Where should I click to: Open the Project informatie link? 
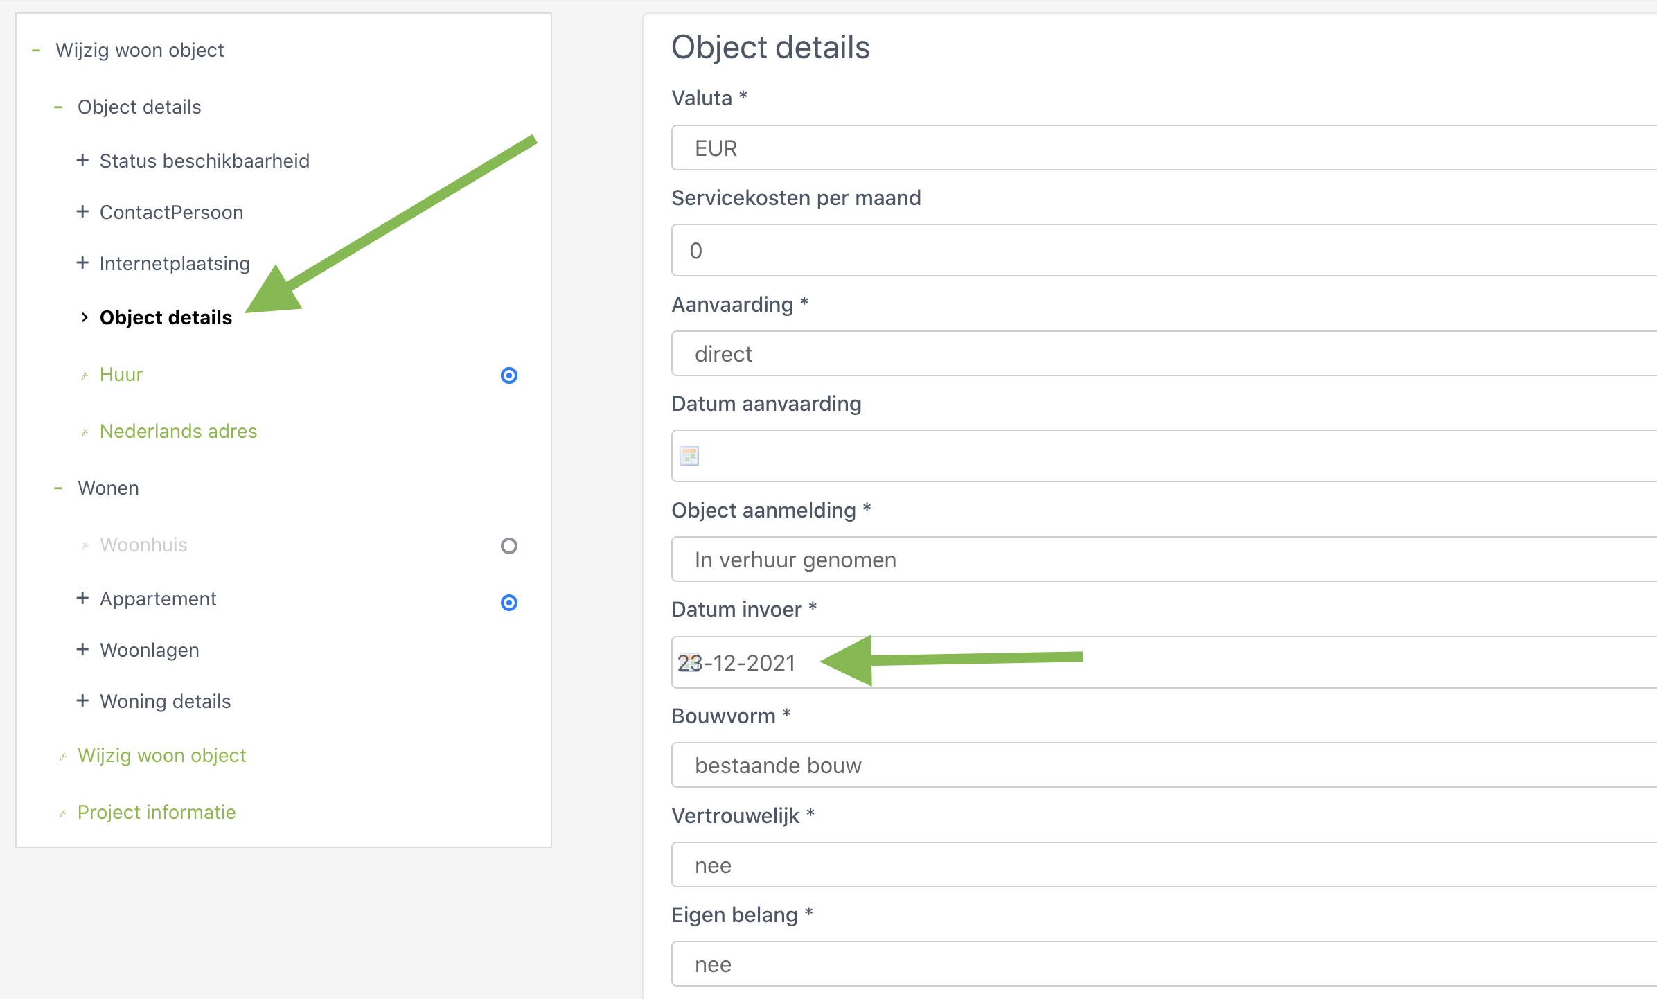[x=157, y=813]
